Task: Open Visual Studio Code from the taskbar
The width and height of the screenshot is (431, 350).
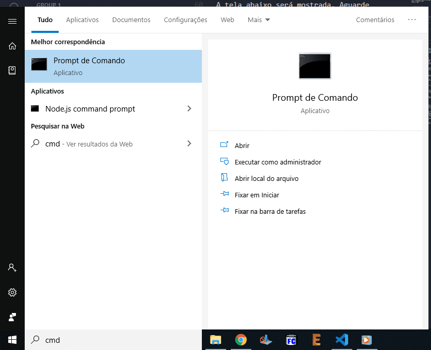Action: (x=342, y=340)
